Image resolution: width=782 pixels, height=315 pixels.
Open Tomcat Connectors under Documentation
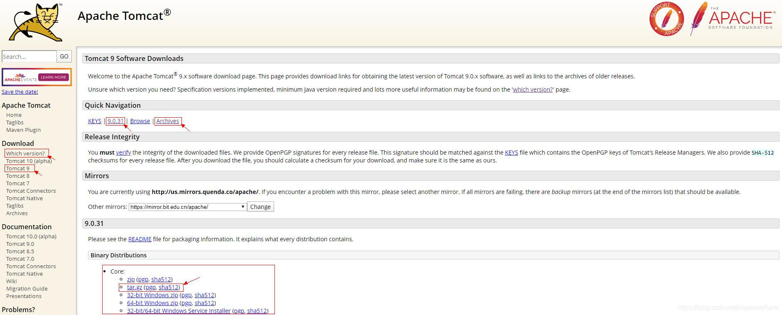tap(31, 266)
